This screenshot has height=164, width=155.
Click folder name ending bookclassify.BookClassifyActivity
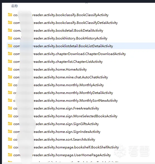pos(61,15)
